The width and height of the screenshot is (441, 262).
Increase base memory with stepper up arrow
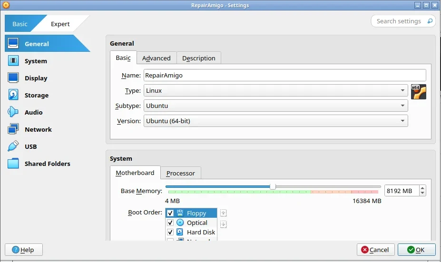pos(422,188)
